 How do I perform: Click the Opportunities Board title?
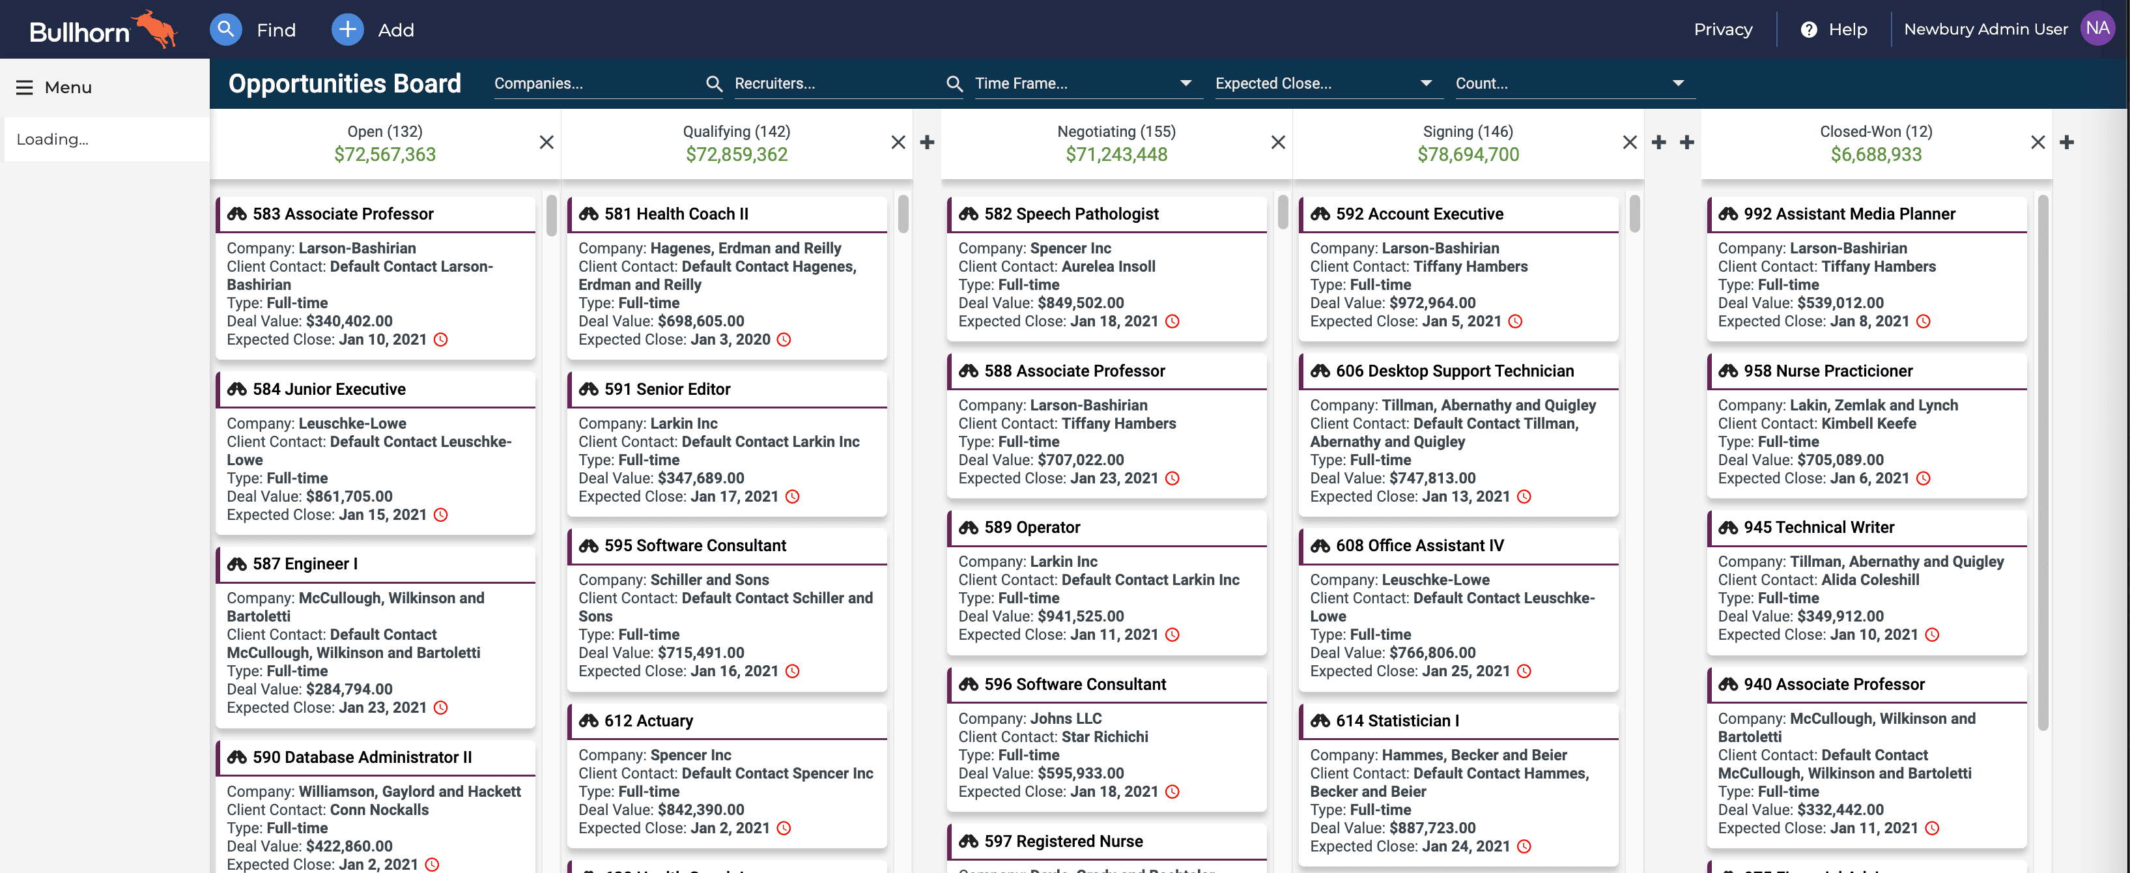pyautogui.click(x=345, y=83)
